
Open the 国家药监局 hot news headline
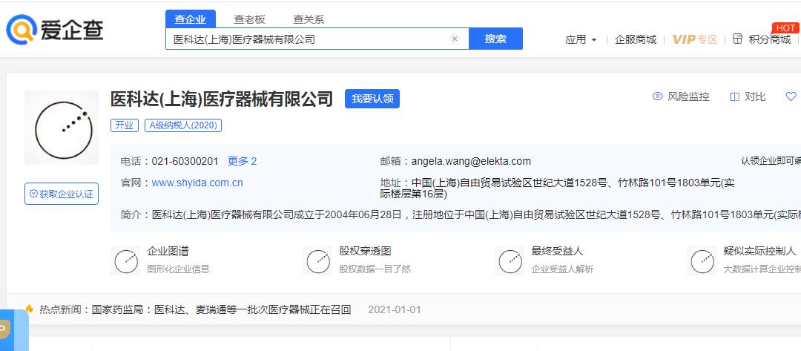221,309
